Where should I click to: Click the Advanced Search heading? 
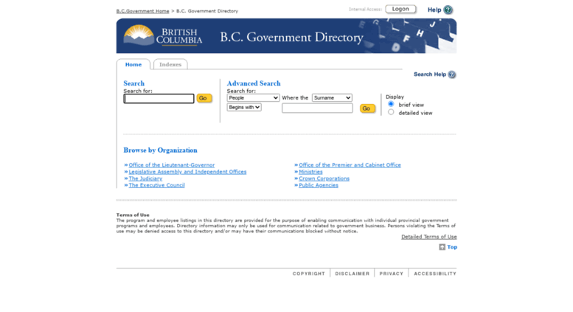pos(254,83)
